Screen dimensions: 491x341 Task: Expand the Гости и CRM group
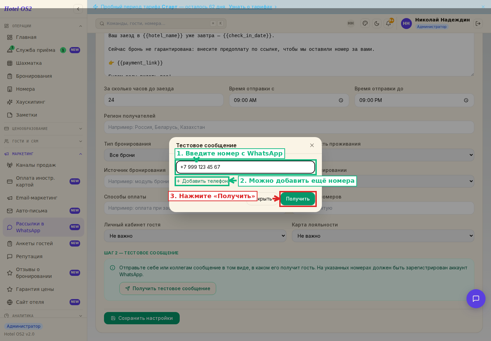(43, 141)
